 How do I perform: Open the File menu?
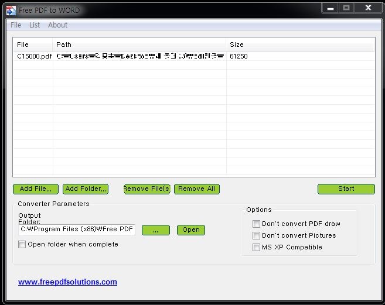[16, 25]
